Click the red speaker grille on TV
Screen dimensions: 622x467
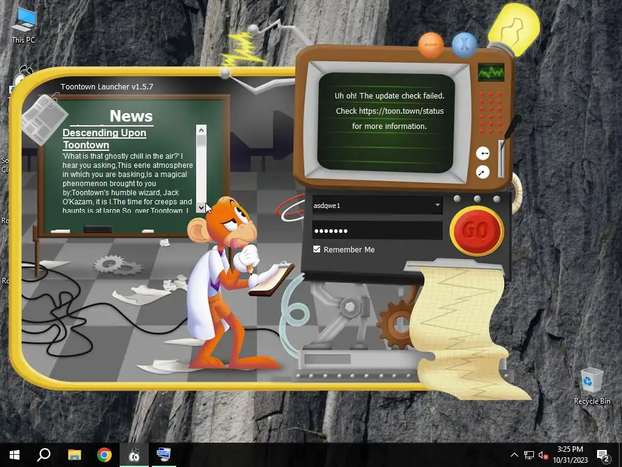(x=491, y=112)
